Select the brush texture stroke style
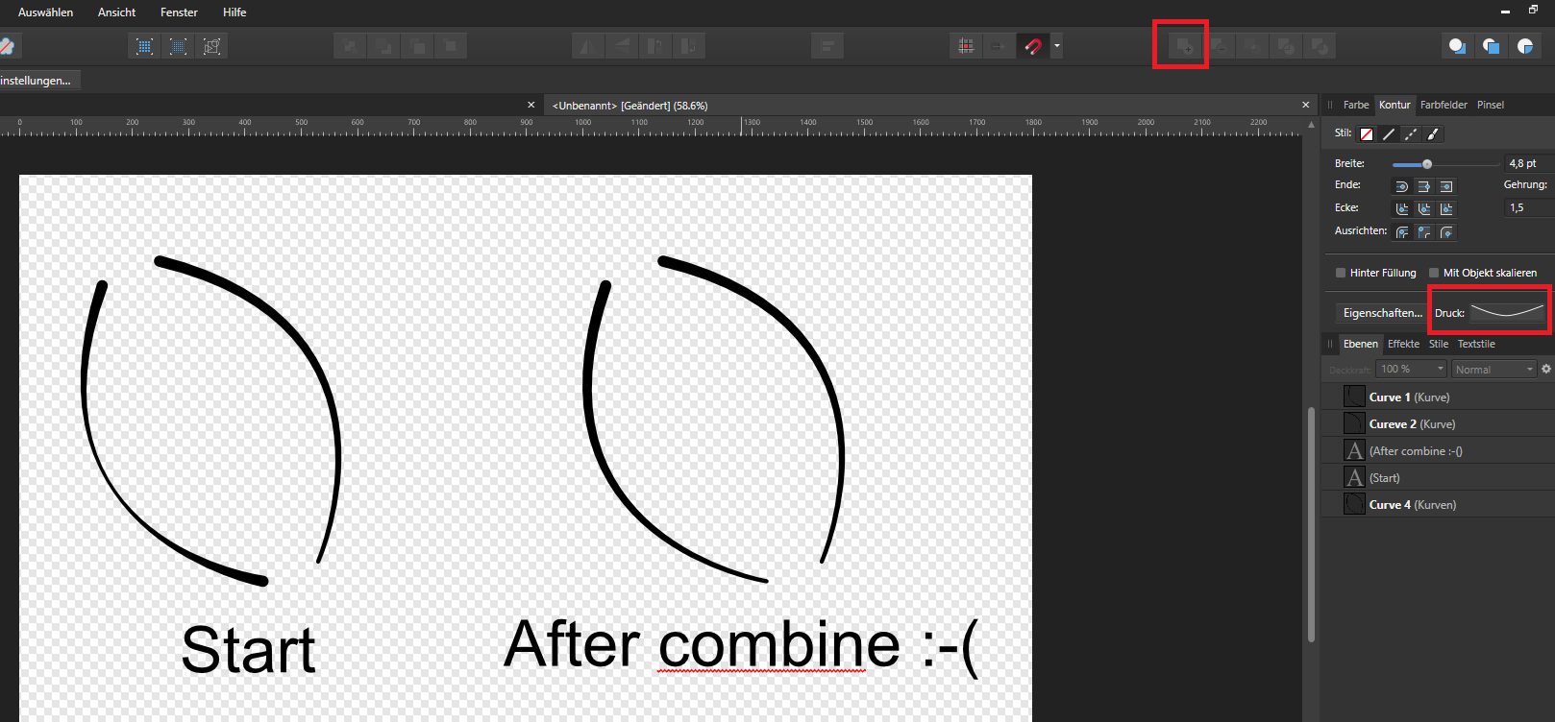Image resolution: width=1555 pixels, height=722 pixels. pyautogui.click(x=1433, y=134)
